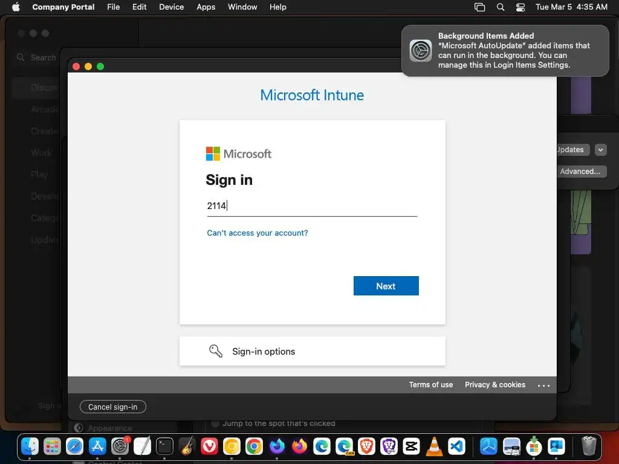Click the blue Next button

(x=386, y=286)
